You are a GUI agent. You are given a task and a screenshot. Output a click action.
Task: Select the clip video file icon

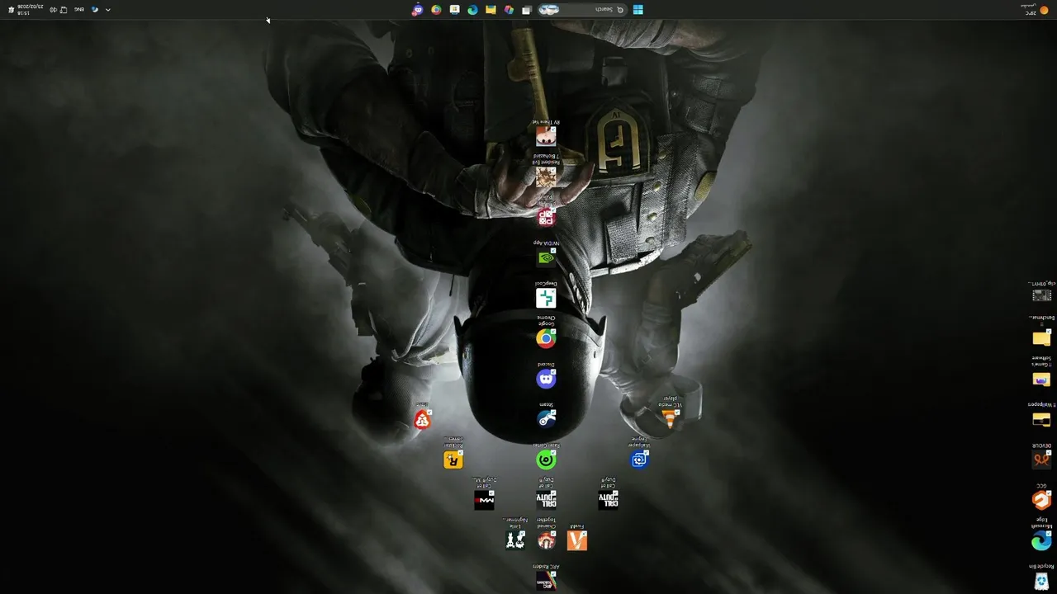coord(1041,292)
